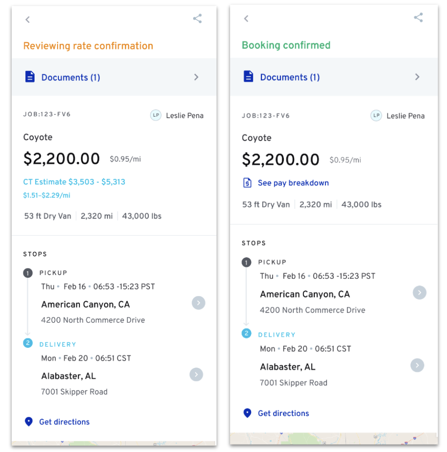This screenshot has height=452, width=447.
Task: Click location pin icon in left panel
Action: click(29, 422)
